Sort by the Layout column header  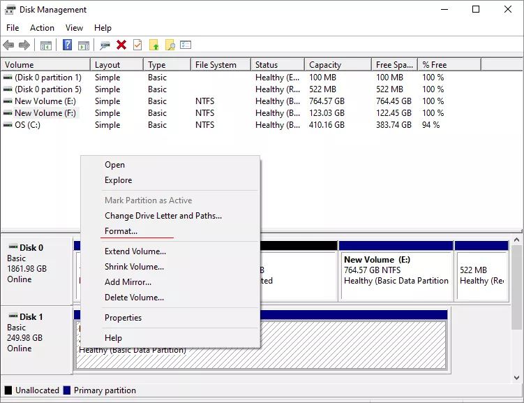click(x=117, y=64)
